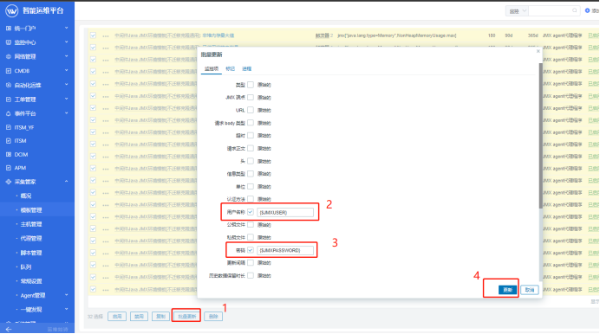Tick the URL checkbox in dialog
600x334 pixels.
[251, 110]
